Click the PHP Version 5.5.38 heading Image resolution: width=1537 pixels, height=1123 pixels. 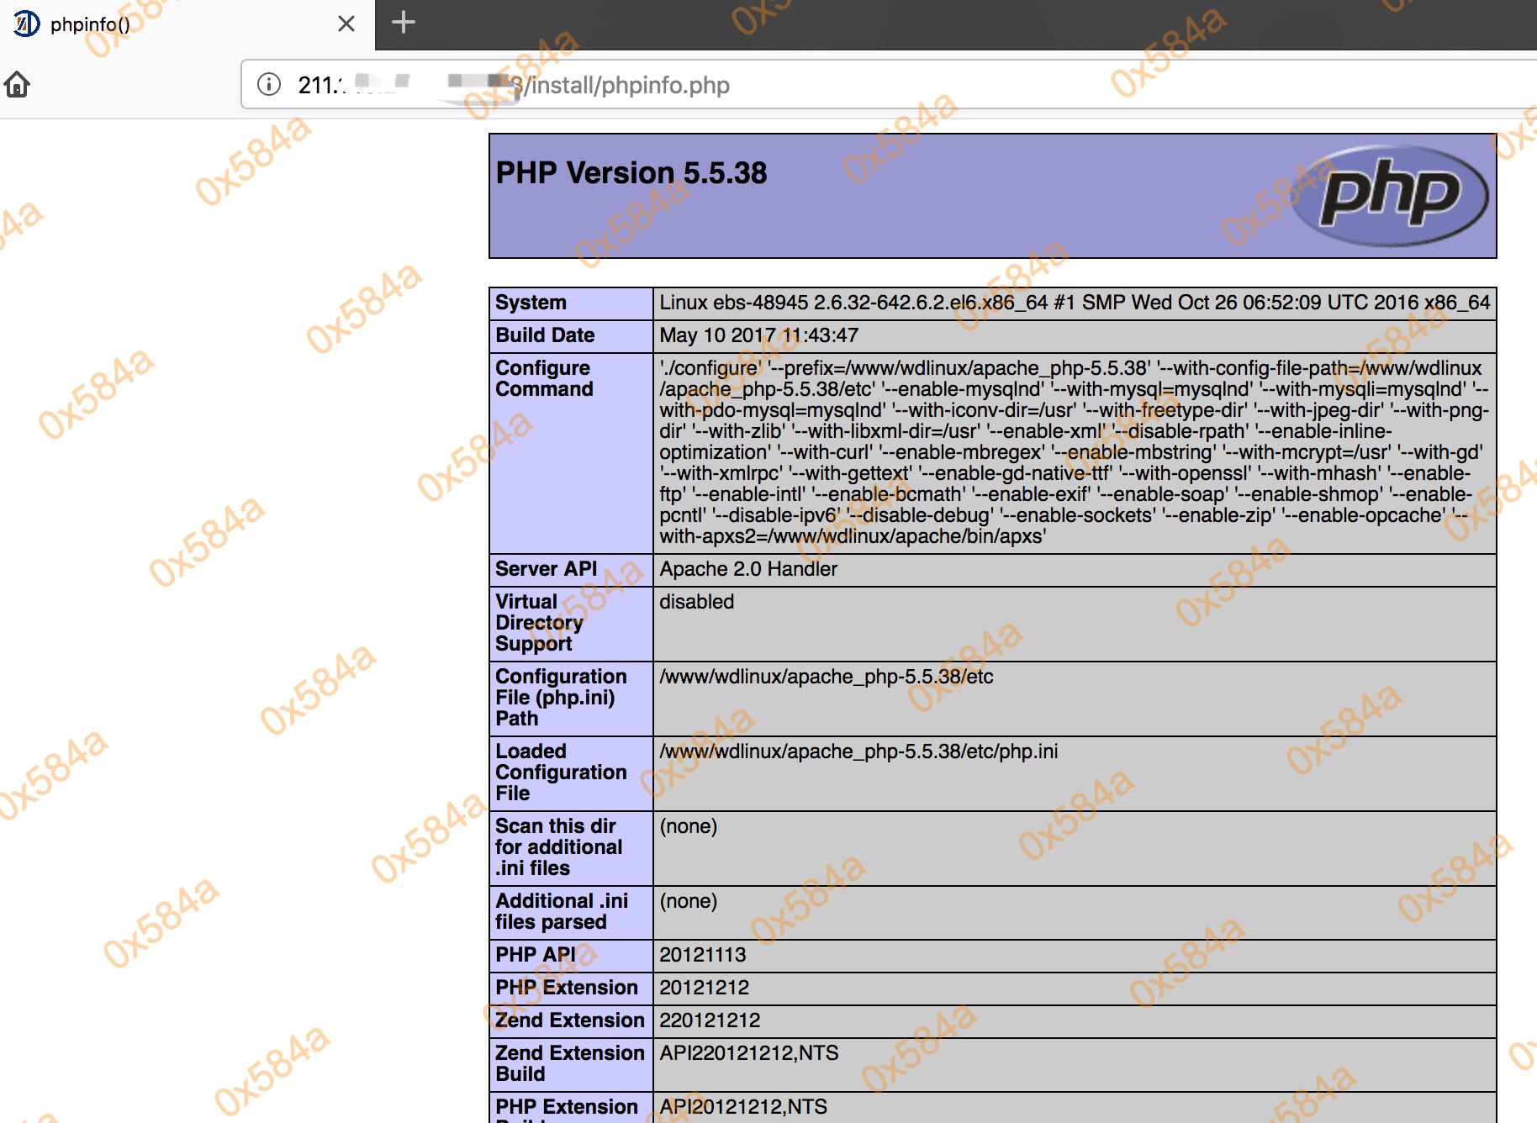pyautogui.click(x=631, y=173)
